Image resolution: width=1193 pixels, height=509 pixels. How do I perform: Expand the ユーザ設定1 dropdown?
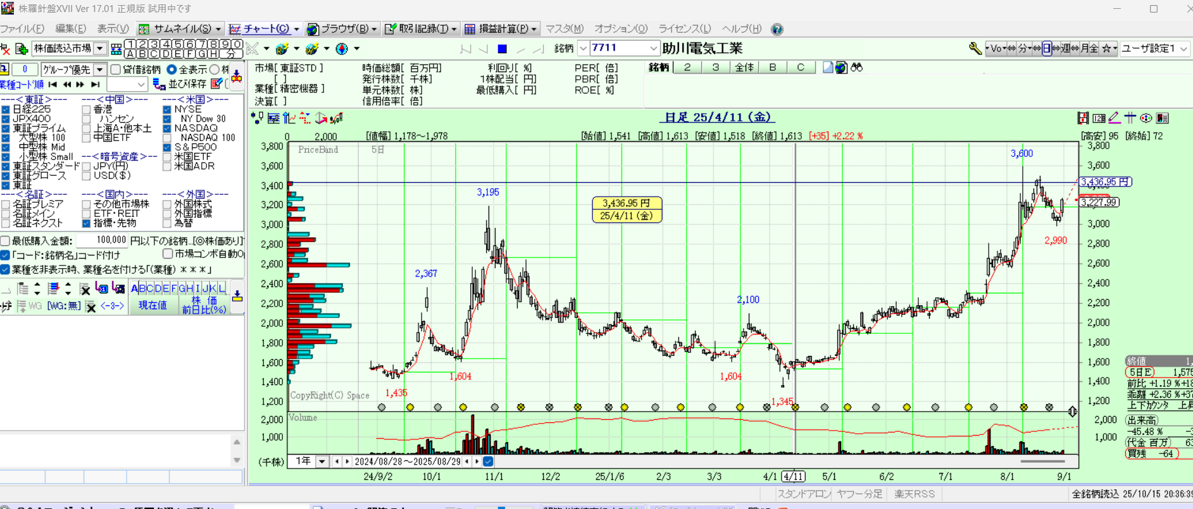pos(1184,49)
